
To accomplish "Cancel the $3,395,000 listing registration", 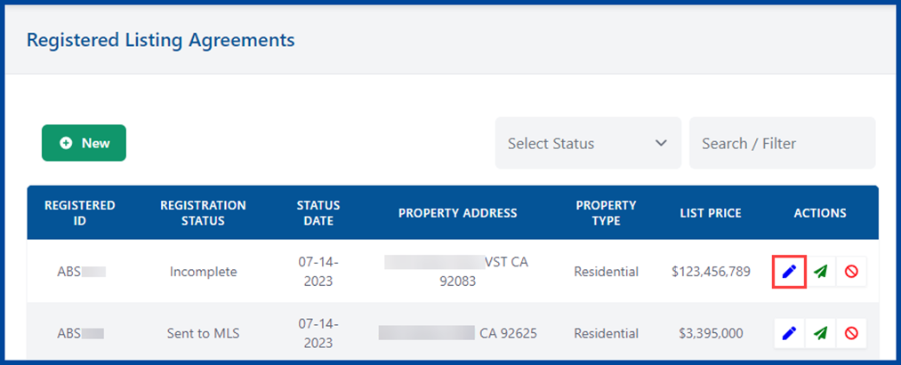I will point(851,333).
